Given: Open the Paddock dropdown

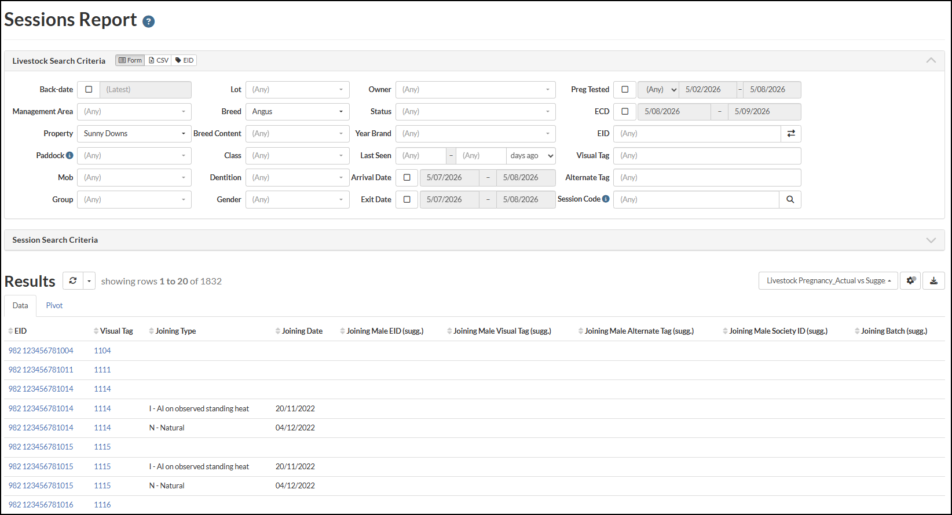Looking at the screenshot, I should [134, 156].
